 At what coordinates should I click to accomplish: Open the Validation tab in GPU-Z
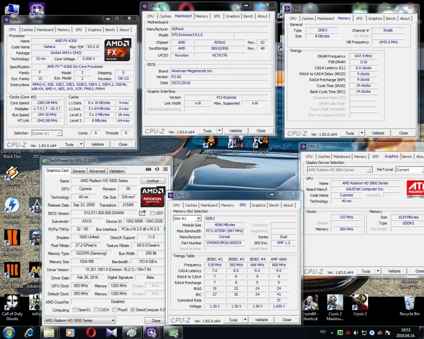(x=116, y=171)
